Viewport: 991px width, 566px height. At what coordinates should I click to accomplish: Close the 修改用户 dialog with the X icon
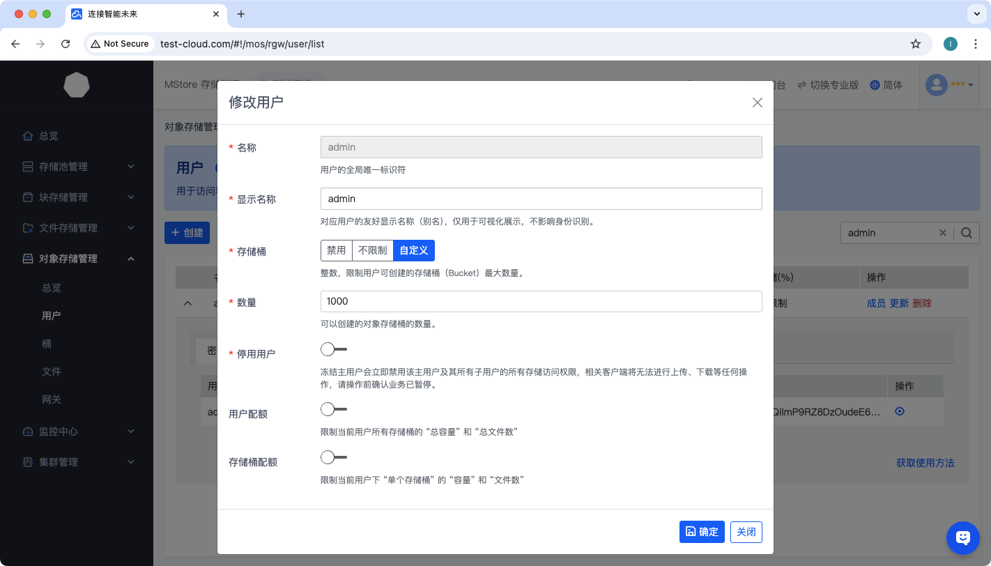click(x=757, y=102)
